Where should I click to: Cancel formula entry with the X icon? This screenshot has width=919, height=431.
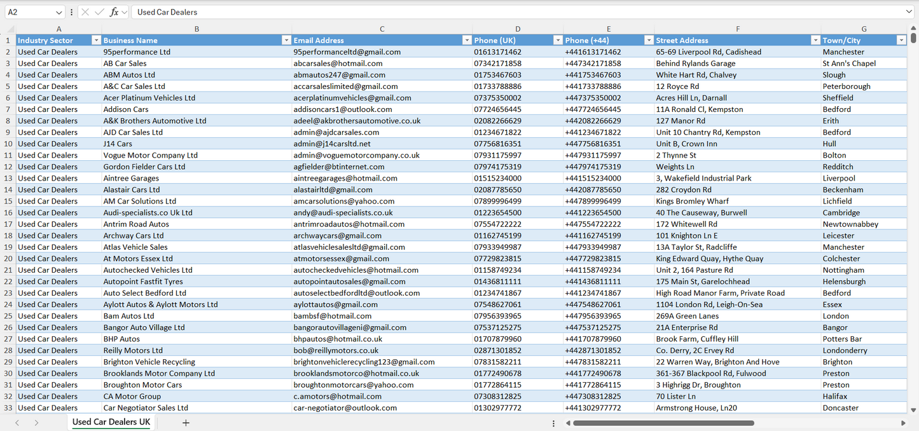(85, 12)
